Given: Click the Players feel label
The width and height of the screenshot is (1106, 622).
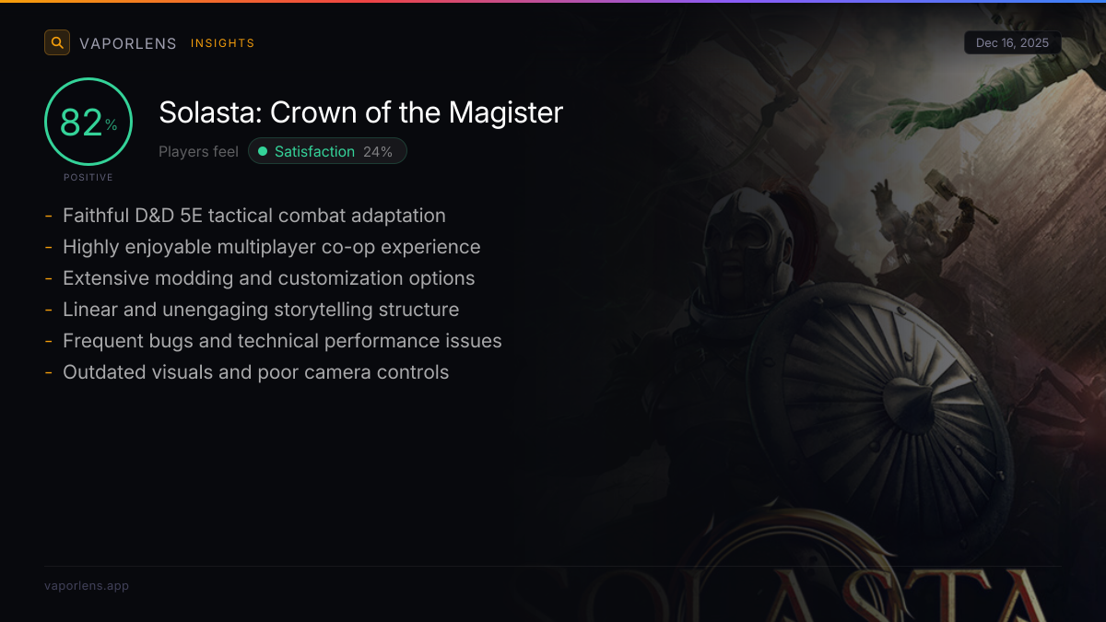Looking at the screenshot, I should tap(198, 151).
